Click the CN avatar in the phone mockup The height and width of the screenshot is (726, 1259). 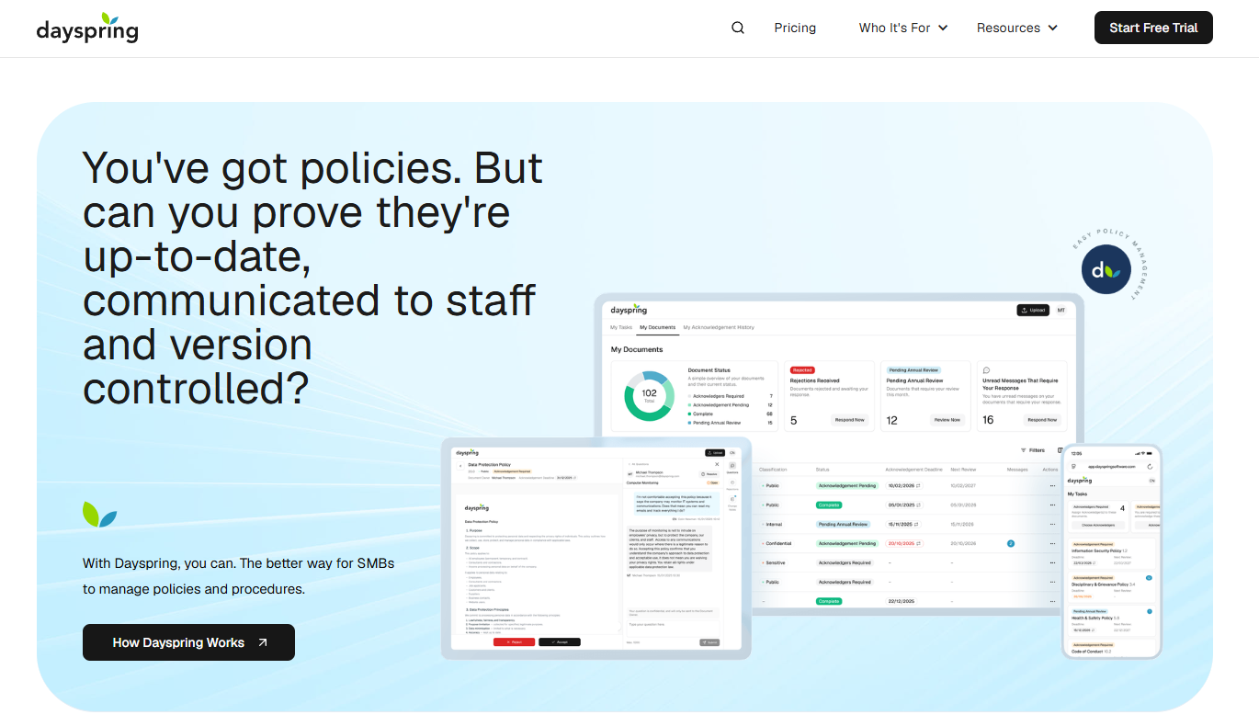click(x=1151, y=481)
